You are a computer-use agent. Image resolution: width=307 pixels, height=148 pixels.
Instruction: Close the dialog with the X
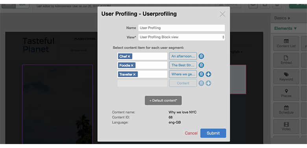tap(222, 14)
